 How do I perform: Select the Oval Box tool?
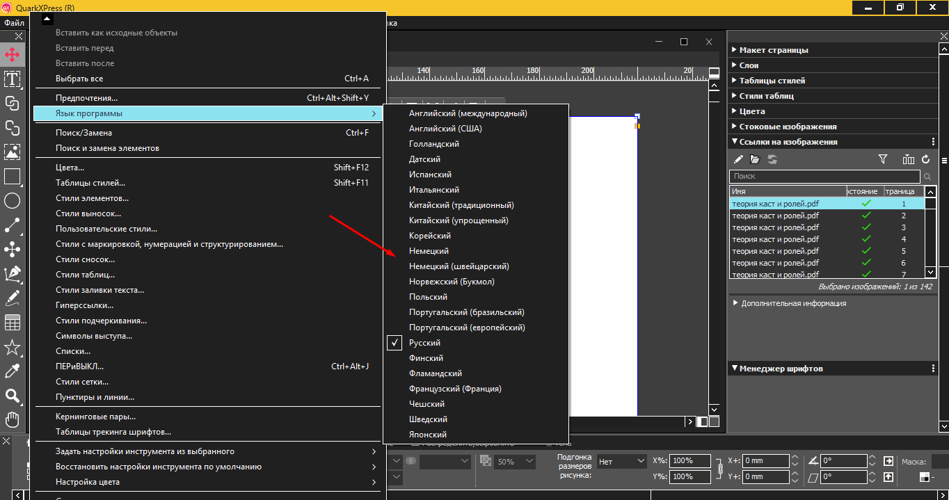(x=12, y=201)
